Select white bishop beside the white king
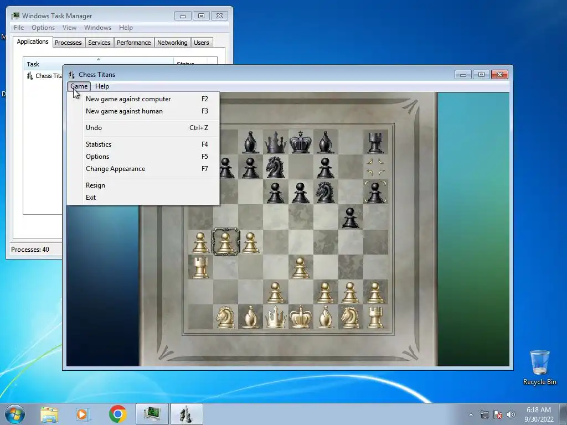 [x=326, y=317]
